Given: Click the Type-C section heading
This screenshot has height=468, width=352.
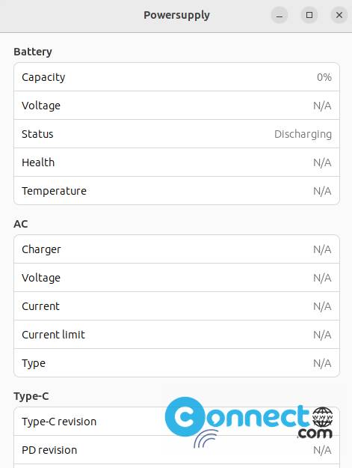Looking at the screenshot, I should 31,396.
